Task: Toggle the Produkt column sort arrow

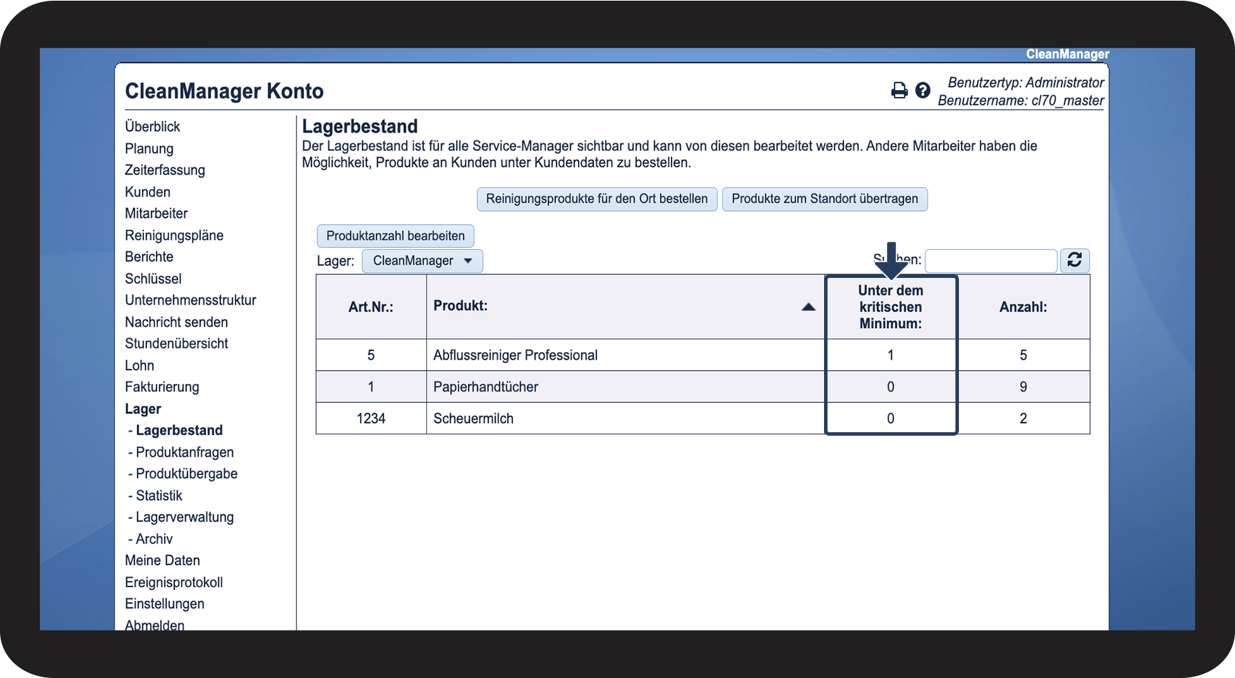Action: point(809,307)
